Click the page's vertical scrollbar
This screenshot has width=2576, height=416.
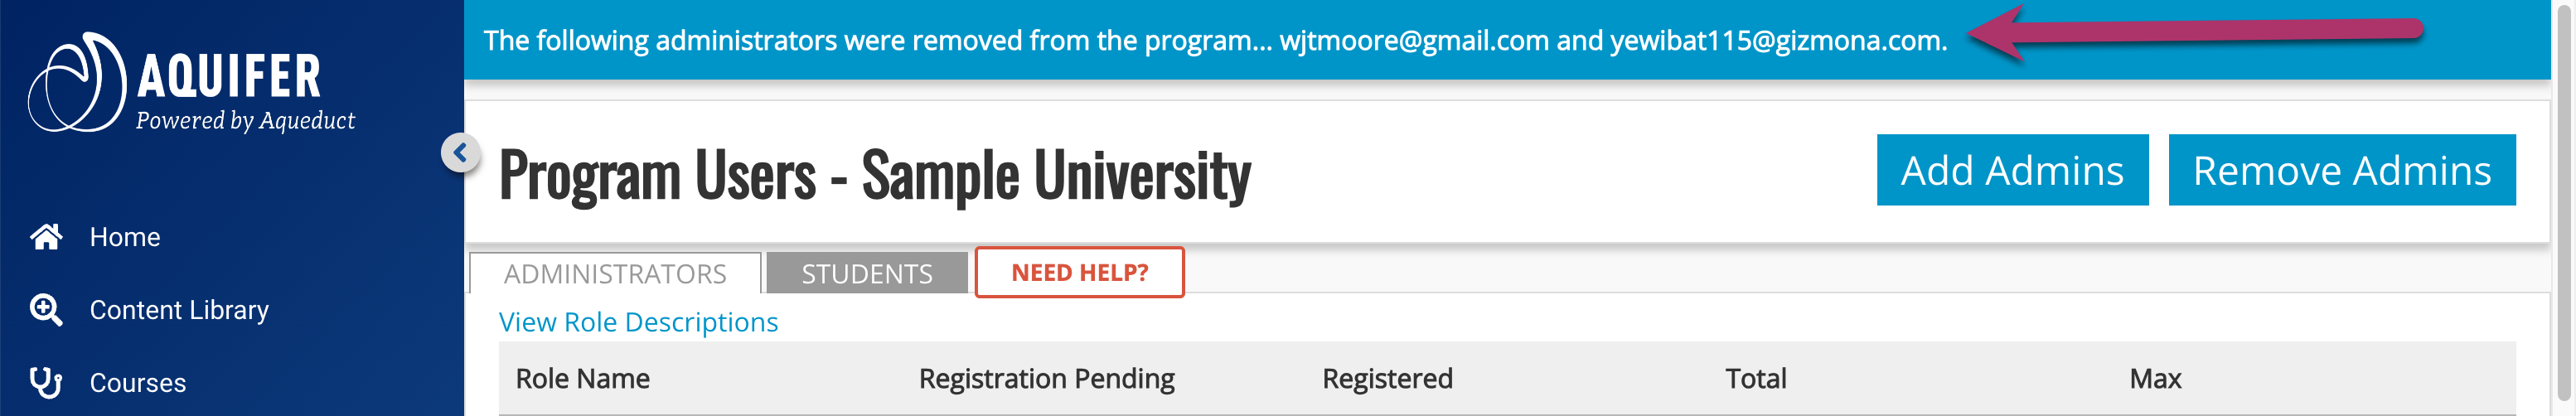pyautogui.click(x=2564, y=200)
